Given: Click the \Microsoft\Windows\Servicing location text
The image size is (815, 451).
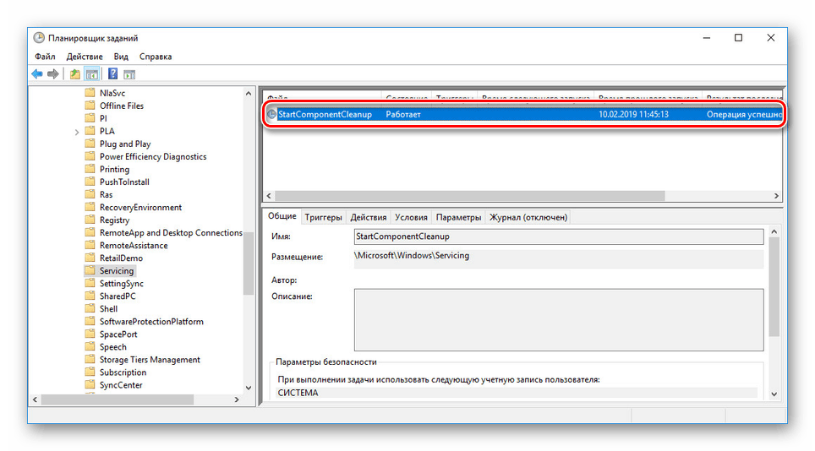Looking at the screenshot, I should tap(412, 255).
